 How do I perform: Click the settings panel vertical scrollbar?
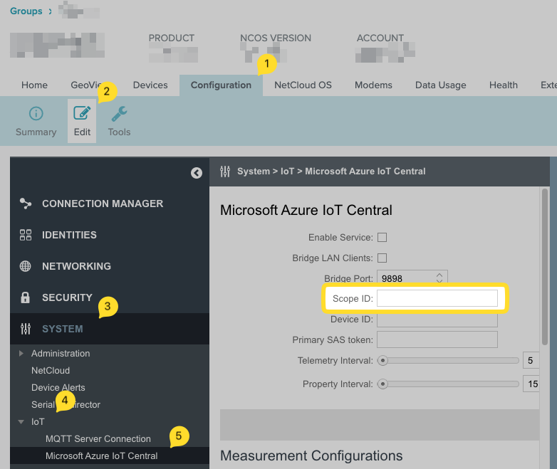[x=545, y=266]
